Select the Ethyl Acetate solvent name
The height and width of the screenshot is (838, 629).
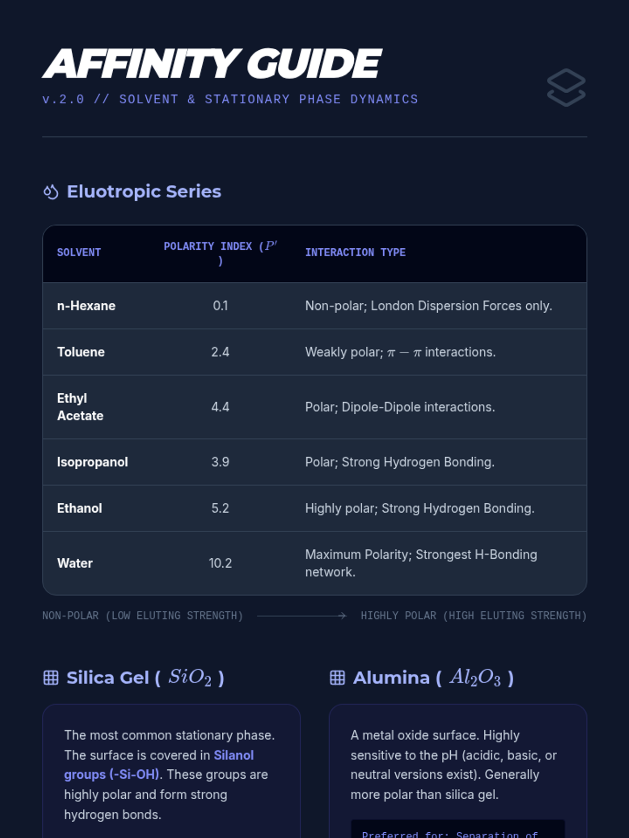click(80, 407)
